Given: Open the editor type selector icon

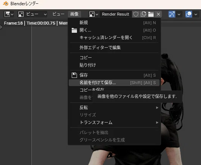Looking at the screenshot, I should (x=7, y=14).
